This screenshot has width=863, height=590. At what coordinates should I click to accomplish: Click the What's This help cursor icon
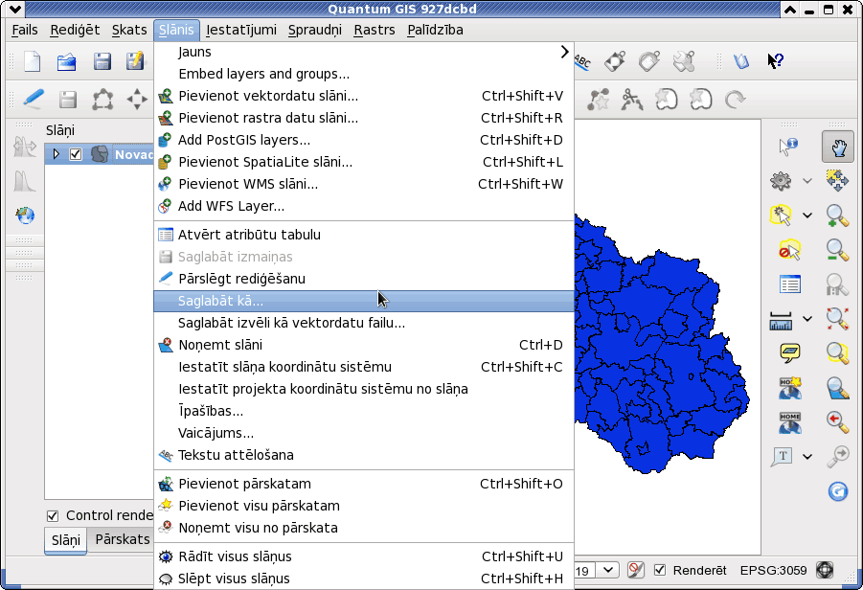(x=775, y=61)
